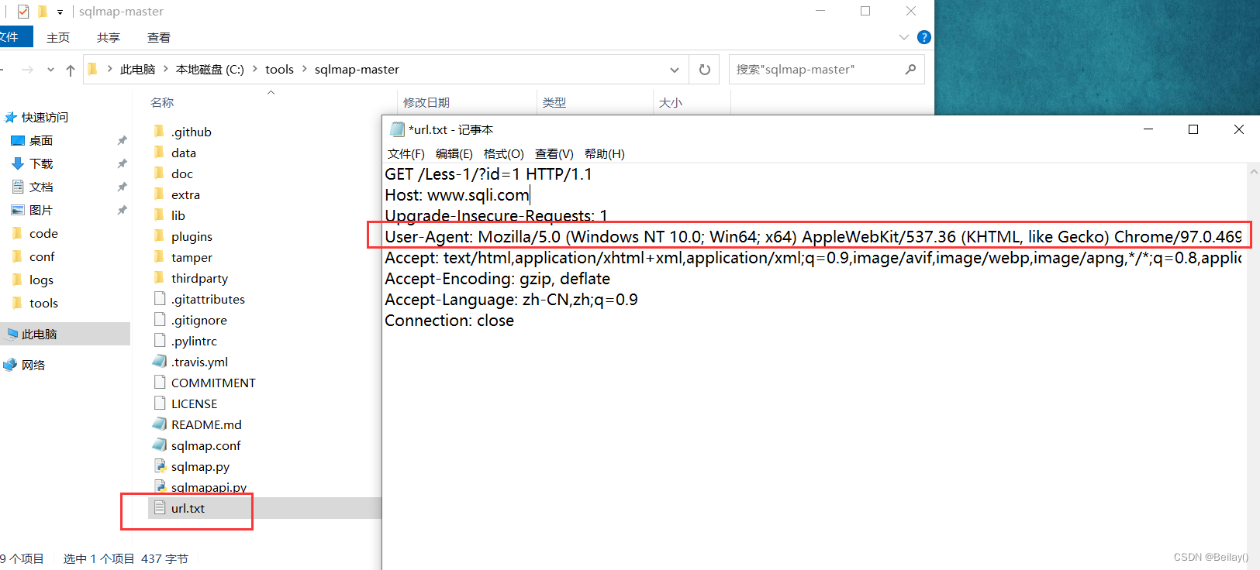Image resolution: width=1260 pixels, height=570 pixels.
Task: Open Notepad 帮助(H) menu
Action: 605,154
